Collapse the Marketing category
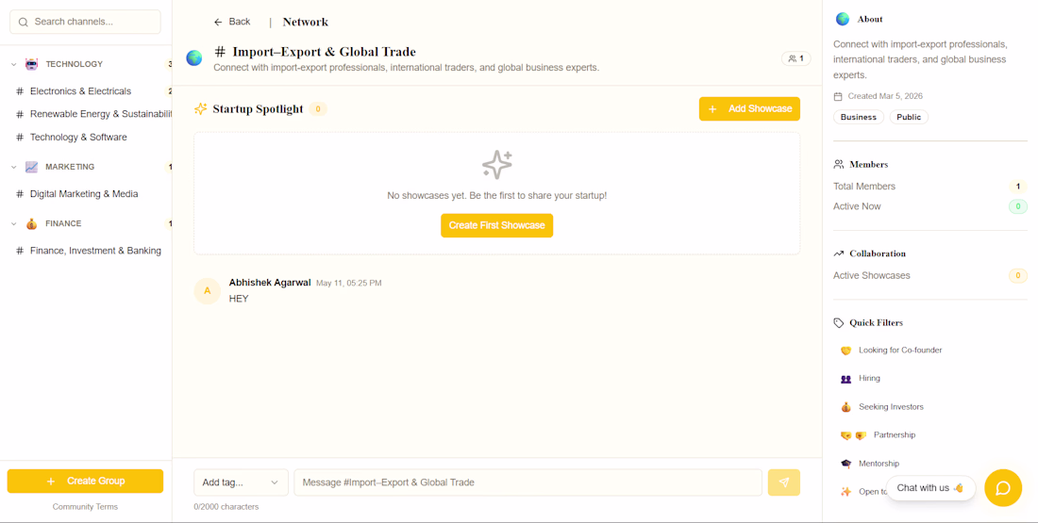 tap(14, 168)
